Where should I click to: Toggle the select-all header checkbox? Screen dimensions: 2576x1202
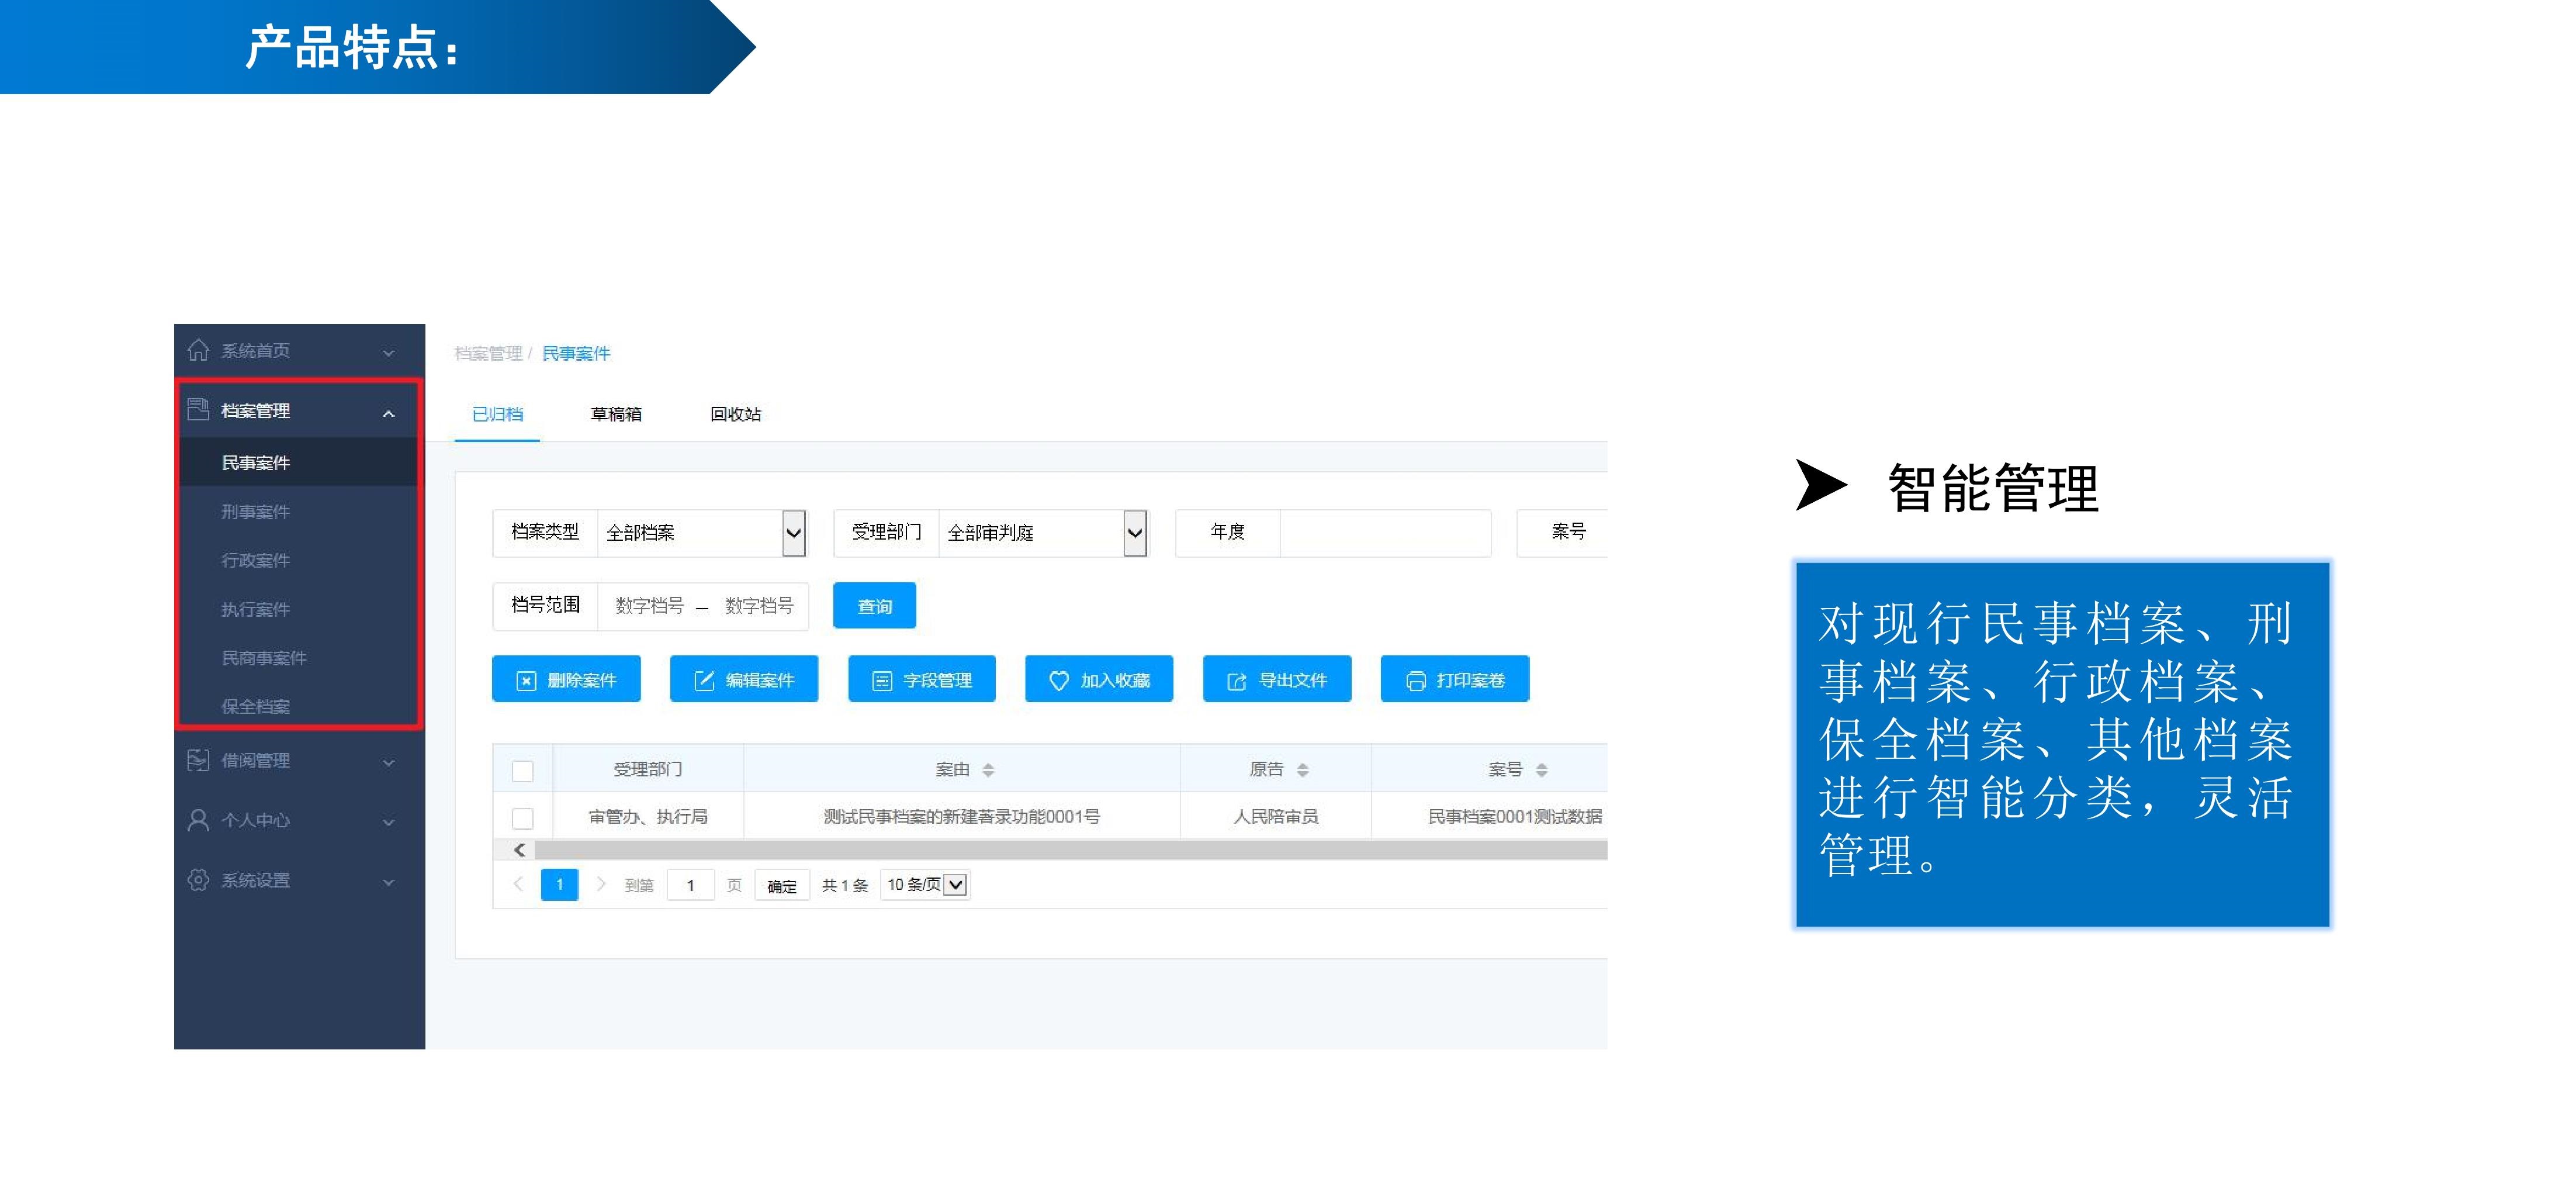(x=522, y=770)
